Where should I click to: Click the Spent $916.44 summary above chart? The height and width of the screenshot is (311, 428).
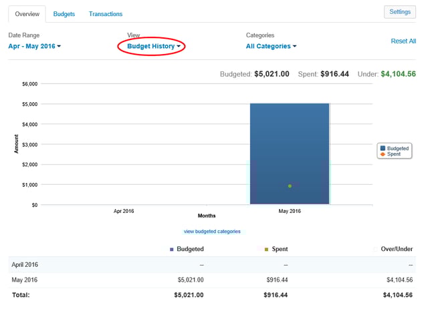coord(324,74)
